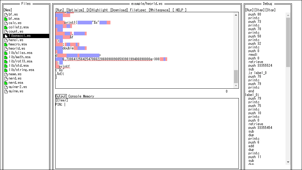The height and width of the screenshot is (170, 302).
Task: Open the name.ws file name
Action: [15, 74]
